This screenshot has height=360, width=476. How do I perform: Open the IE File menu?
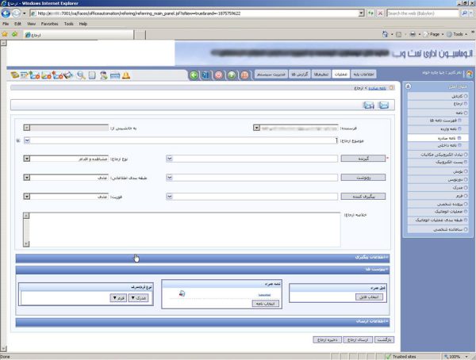(x=6, y=24)
